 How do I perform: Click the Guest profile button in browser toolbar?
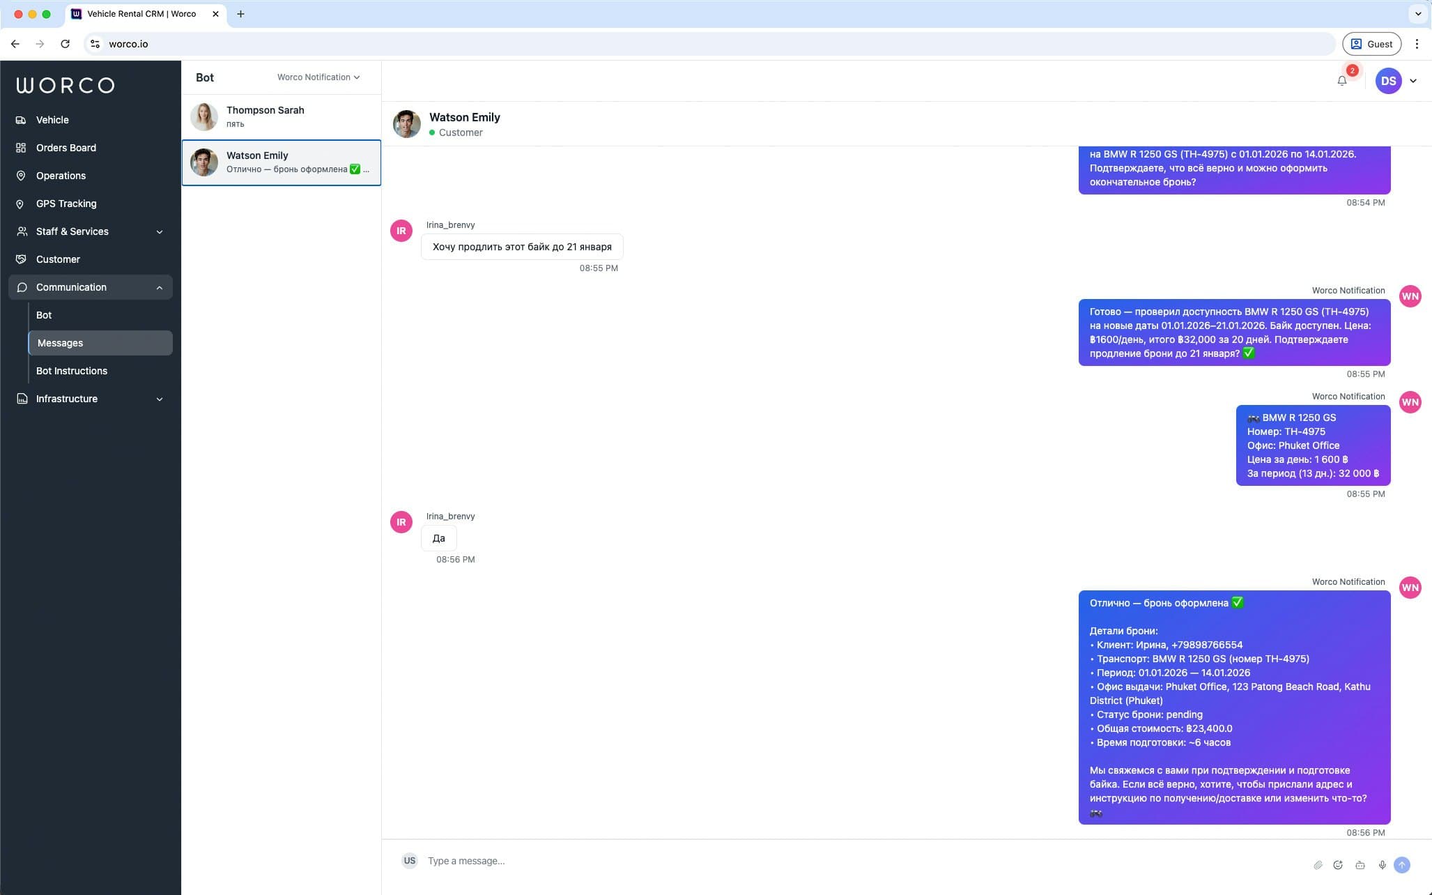(1371, 43)
